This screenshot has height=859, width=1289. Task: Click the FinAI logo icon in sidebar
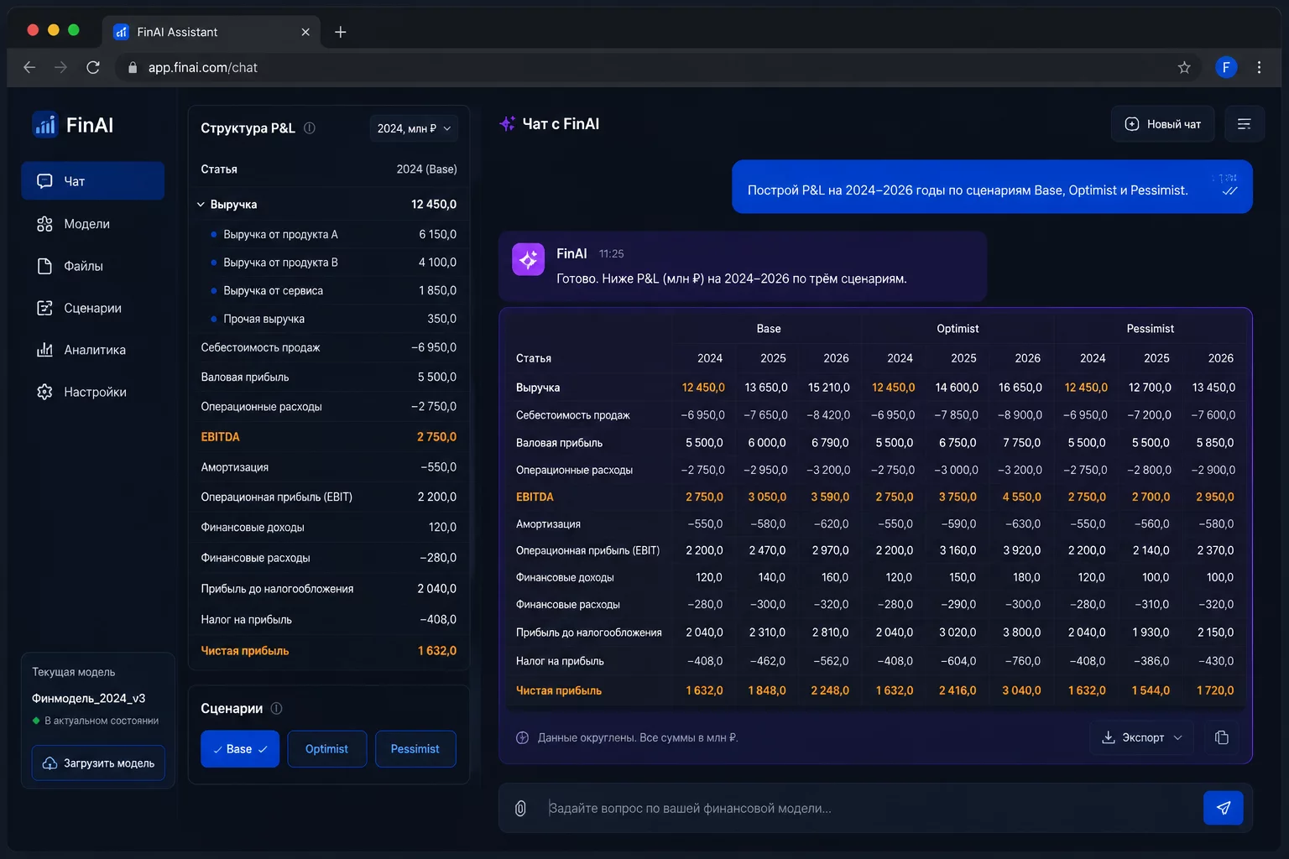point(44,124)
